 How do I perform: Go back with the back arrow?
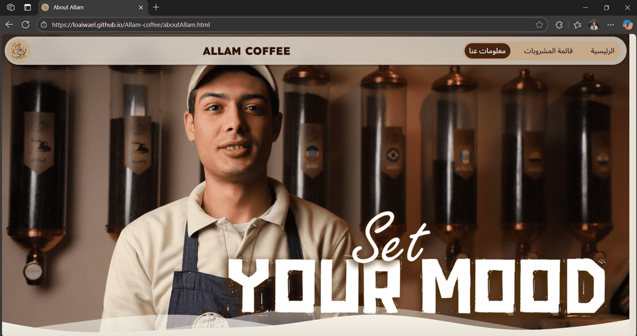(x=9, y=25)
